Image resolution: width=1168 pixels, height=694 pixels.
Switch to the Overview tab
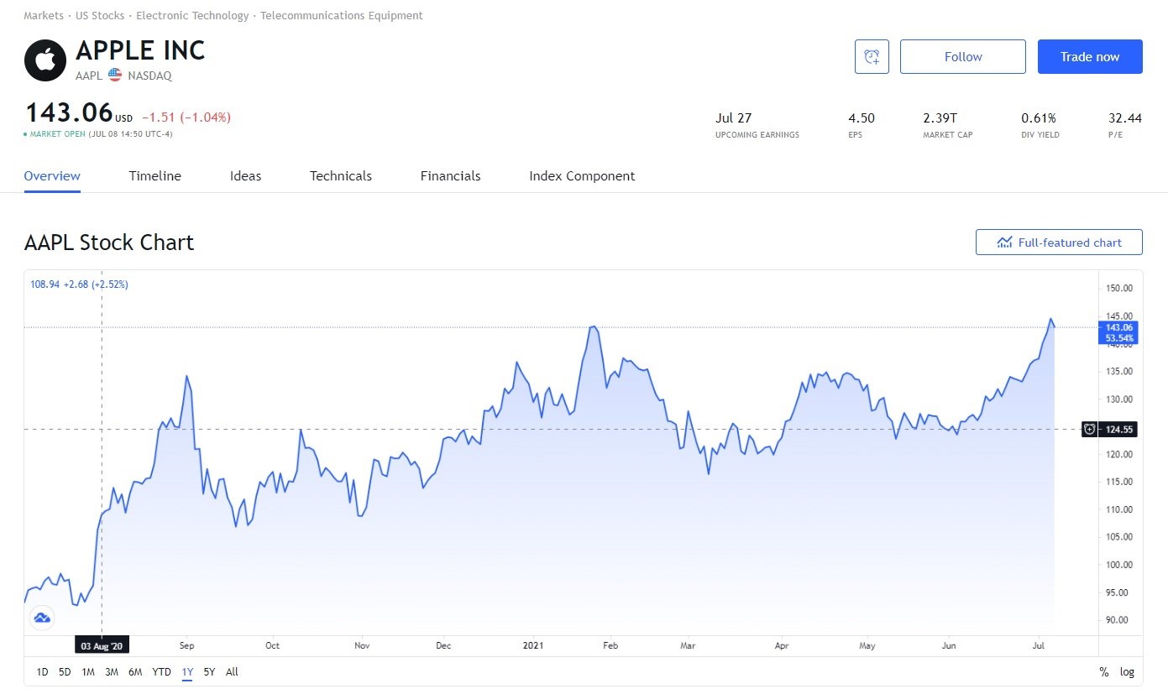52,176
